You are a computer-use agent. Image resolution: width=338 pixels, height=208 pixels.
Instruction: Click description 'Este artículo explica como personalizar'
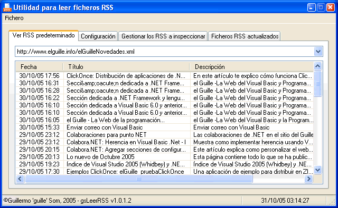[x=253, y=150]
